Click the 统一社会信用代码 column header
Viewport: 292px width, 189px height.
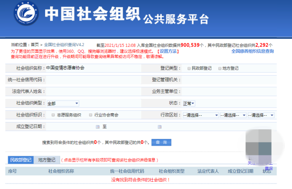point(127,171)
